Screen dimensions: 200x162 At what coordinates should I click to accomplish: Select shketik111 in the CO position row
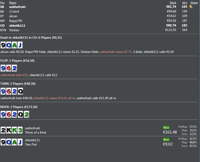pyautogui.click(x=17, y=25)
